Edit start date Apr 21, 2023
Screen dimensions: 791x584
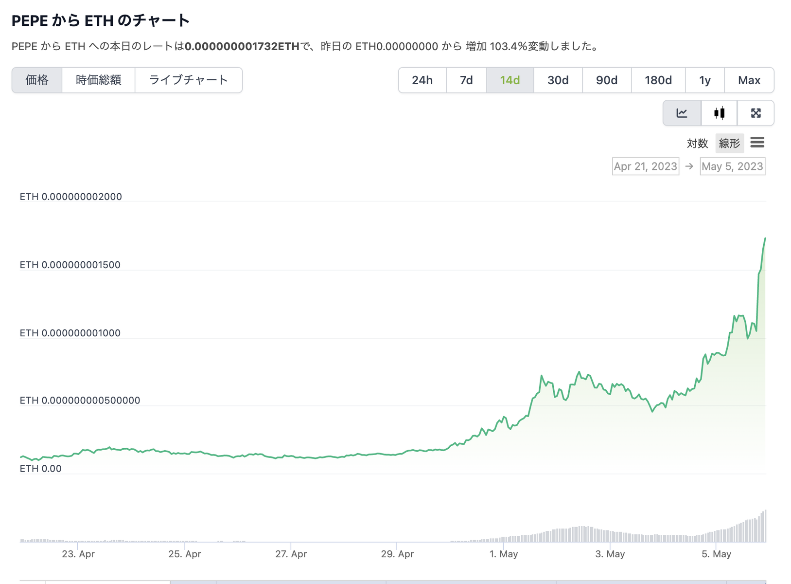point(646,166)
